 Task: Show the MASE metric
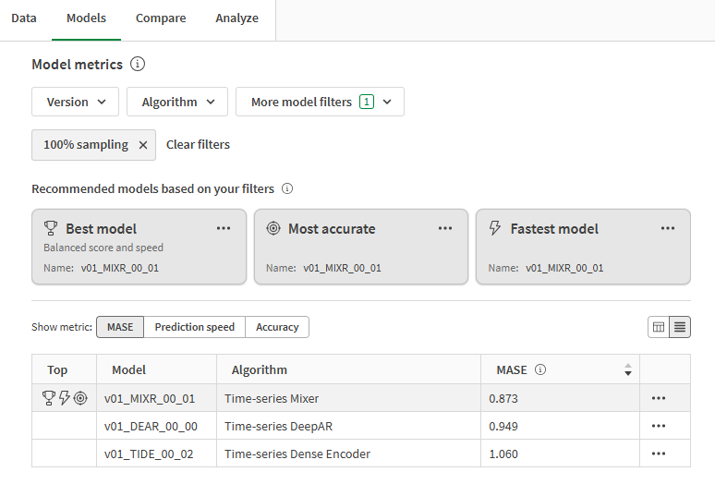pyautogui.click(x=120, y=327)
